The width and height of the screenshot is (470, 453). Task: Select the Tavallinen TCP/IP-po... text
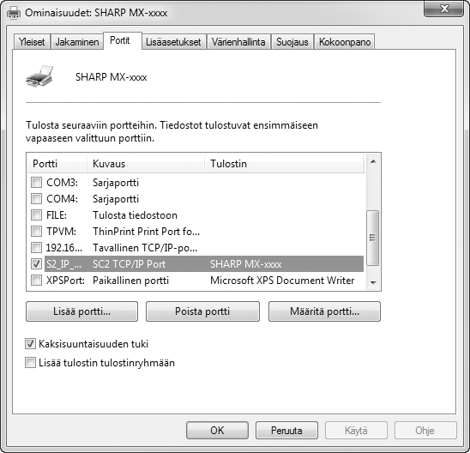[x=145, y=248]
